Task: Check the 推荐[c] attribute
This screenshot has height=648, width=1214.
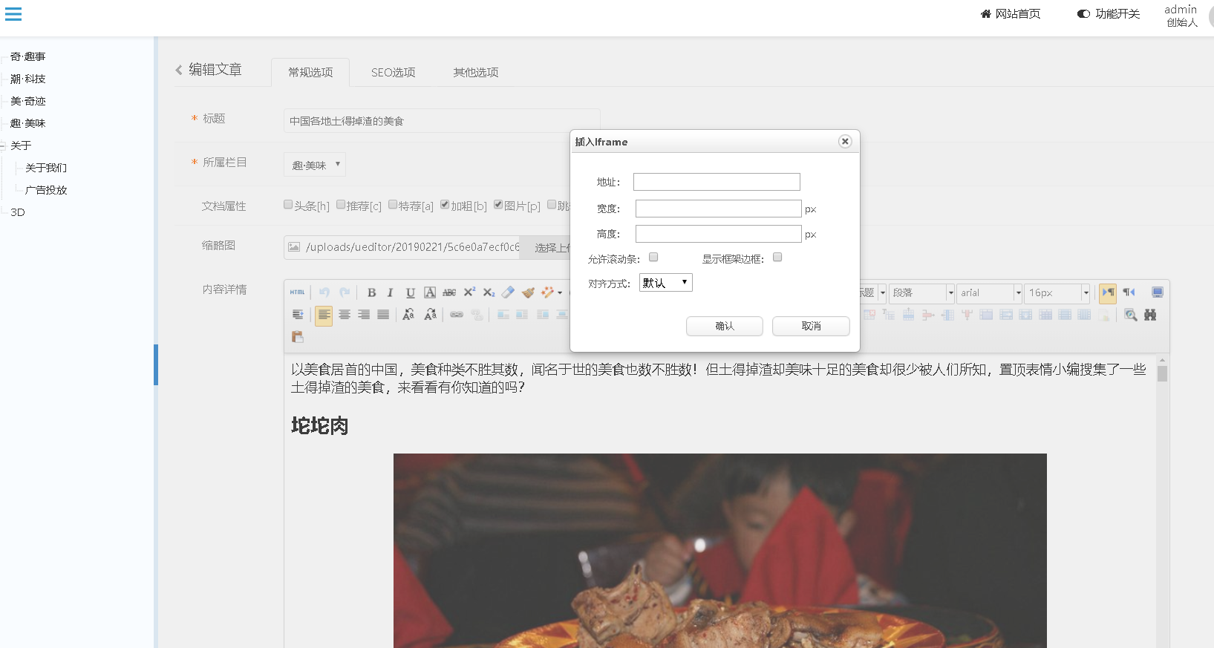Action: (x=341, y=205)
